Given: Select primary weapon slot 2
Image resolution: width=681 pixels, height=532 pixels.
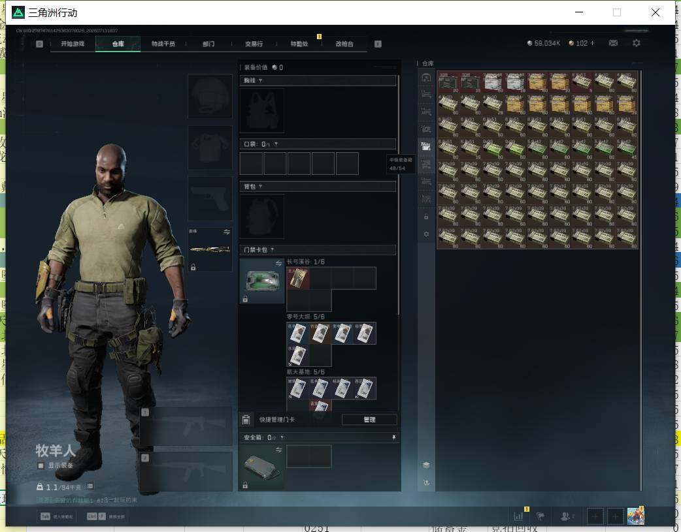Looking at the screenshot, I should click(x=186, y=472).
